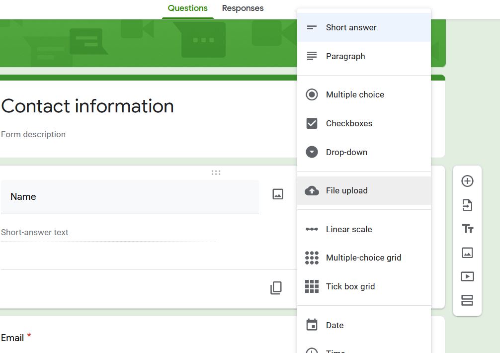
Task: Select Multiple choice question type
Action: click(x=354, y=94)
